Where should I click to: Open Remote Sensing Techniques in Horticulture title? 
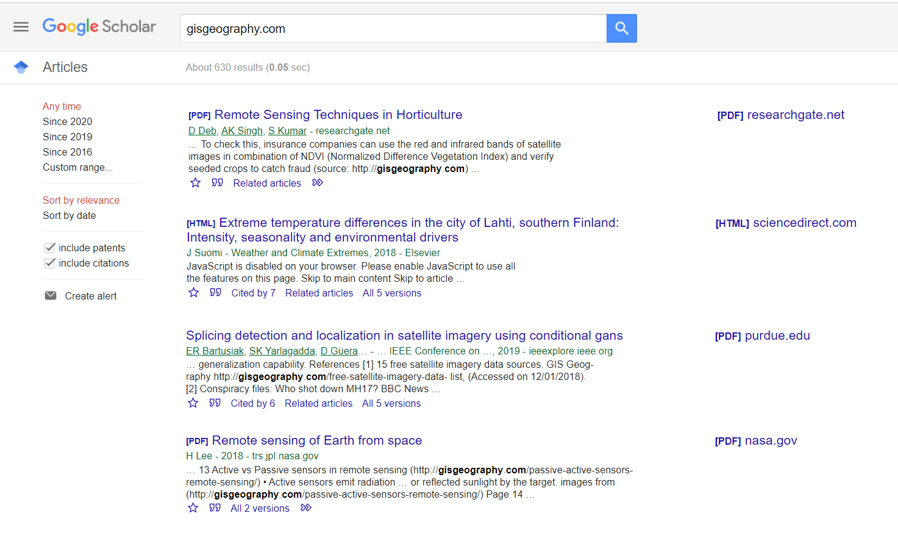click(x=338, y=115)
